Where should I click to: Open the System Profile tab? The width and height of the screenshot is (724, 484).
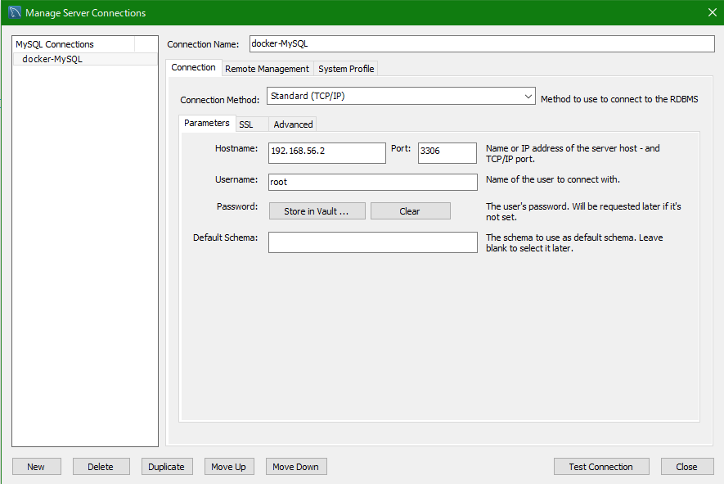pyautogui.click(x=346, y=69)
